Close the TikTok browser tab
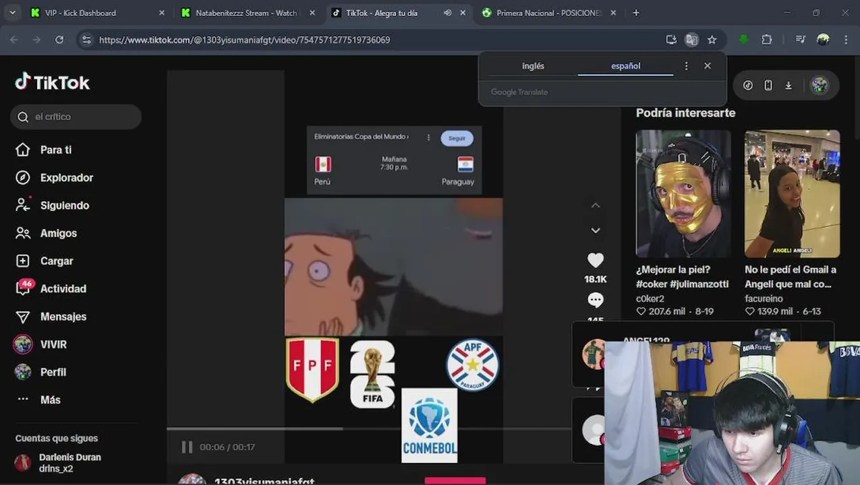860x485 pixels. click(x=463, y=13)
